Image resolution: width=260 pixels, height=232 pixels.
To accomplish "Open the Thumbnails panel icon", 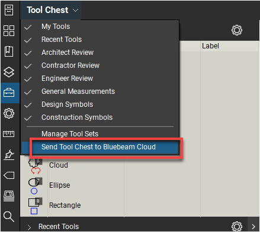I will [x=9, y=31].
